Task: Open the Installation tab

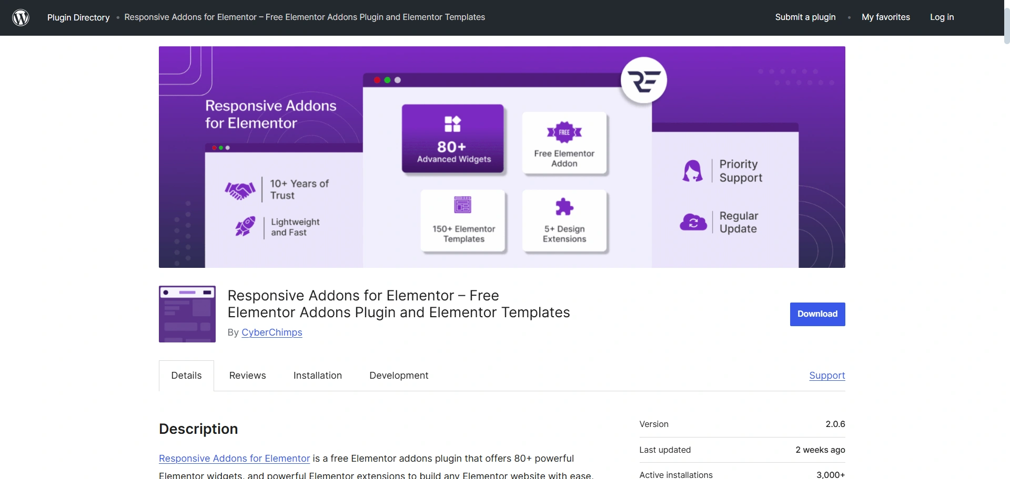Action: coord(318,376)
